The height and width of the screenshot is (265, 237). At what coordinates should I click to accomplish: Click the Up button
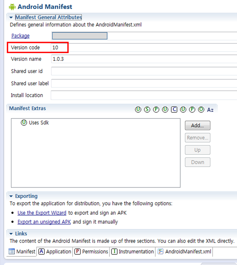pos(198,150)
